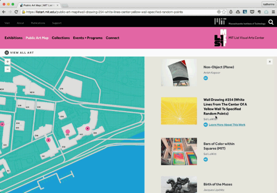The image size is (277, 193).
Task: Open the Public Art Map menu item
Action: tap(37, 38)
